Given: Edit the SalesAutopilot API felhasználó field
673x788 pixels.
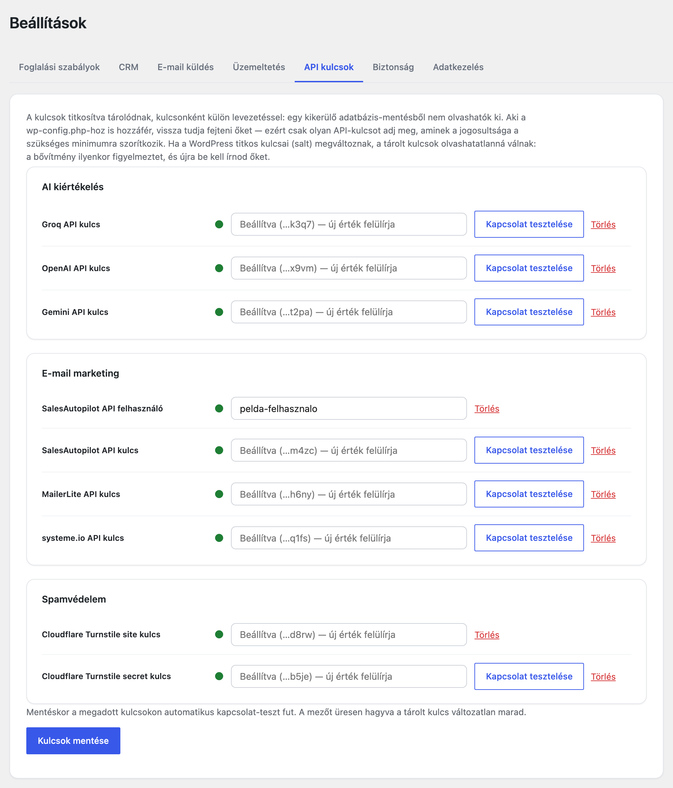Looking at the screenshot, I should (x=349, y=408).
